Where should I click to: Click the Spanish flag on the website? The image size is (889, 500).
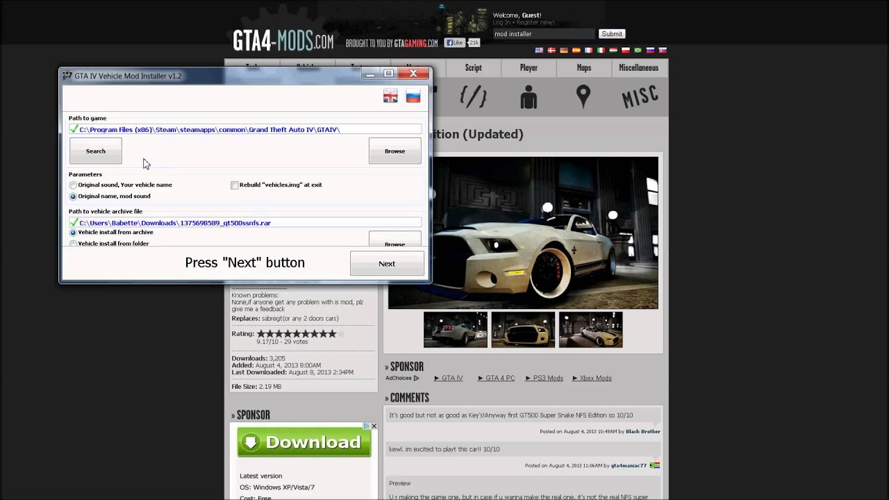(576, 51)
